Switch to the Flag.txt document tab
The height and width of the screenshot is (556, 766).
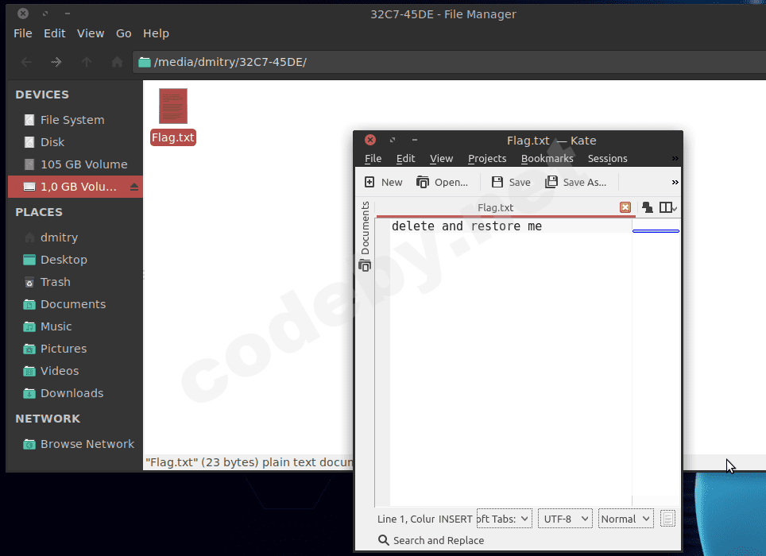click(495, 207)
